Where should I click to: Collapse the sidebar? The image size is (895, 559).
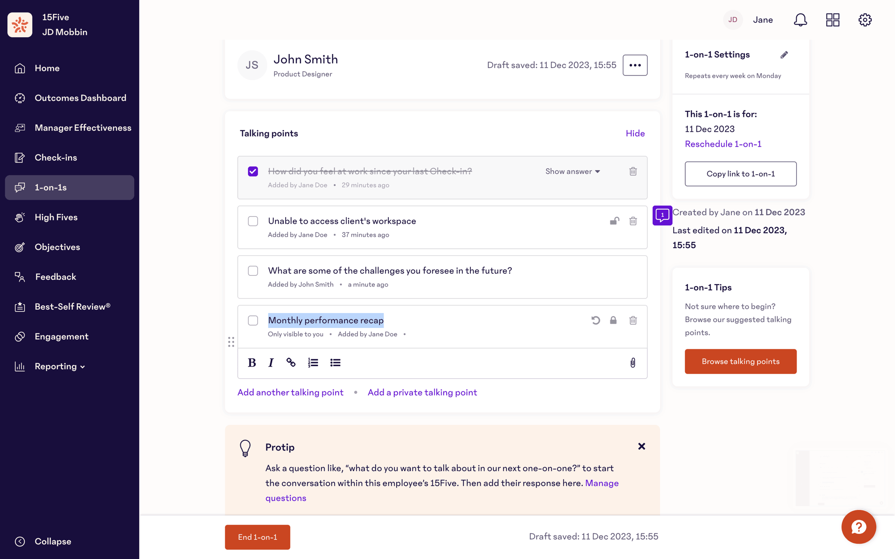coord(43,541)
